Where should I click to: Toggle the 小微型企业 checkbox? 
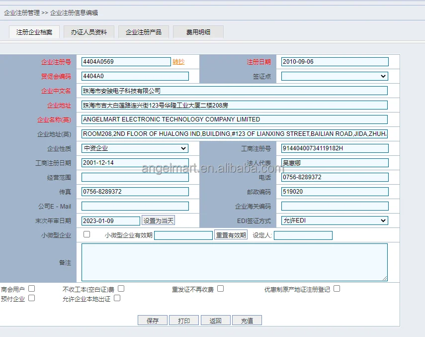coord(87,234)
